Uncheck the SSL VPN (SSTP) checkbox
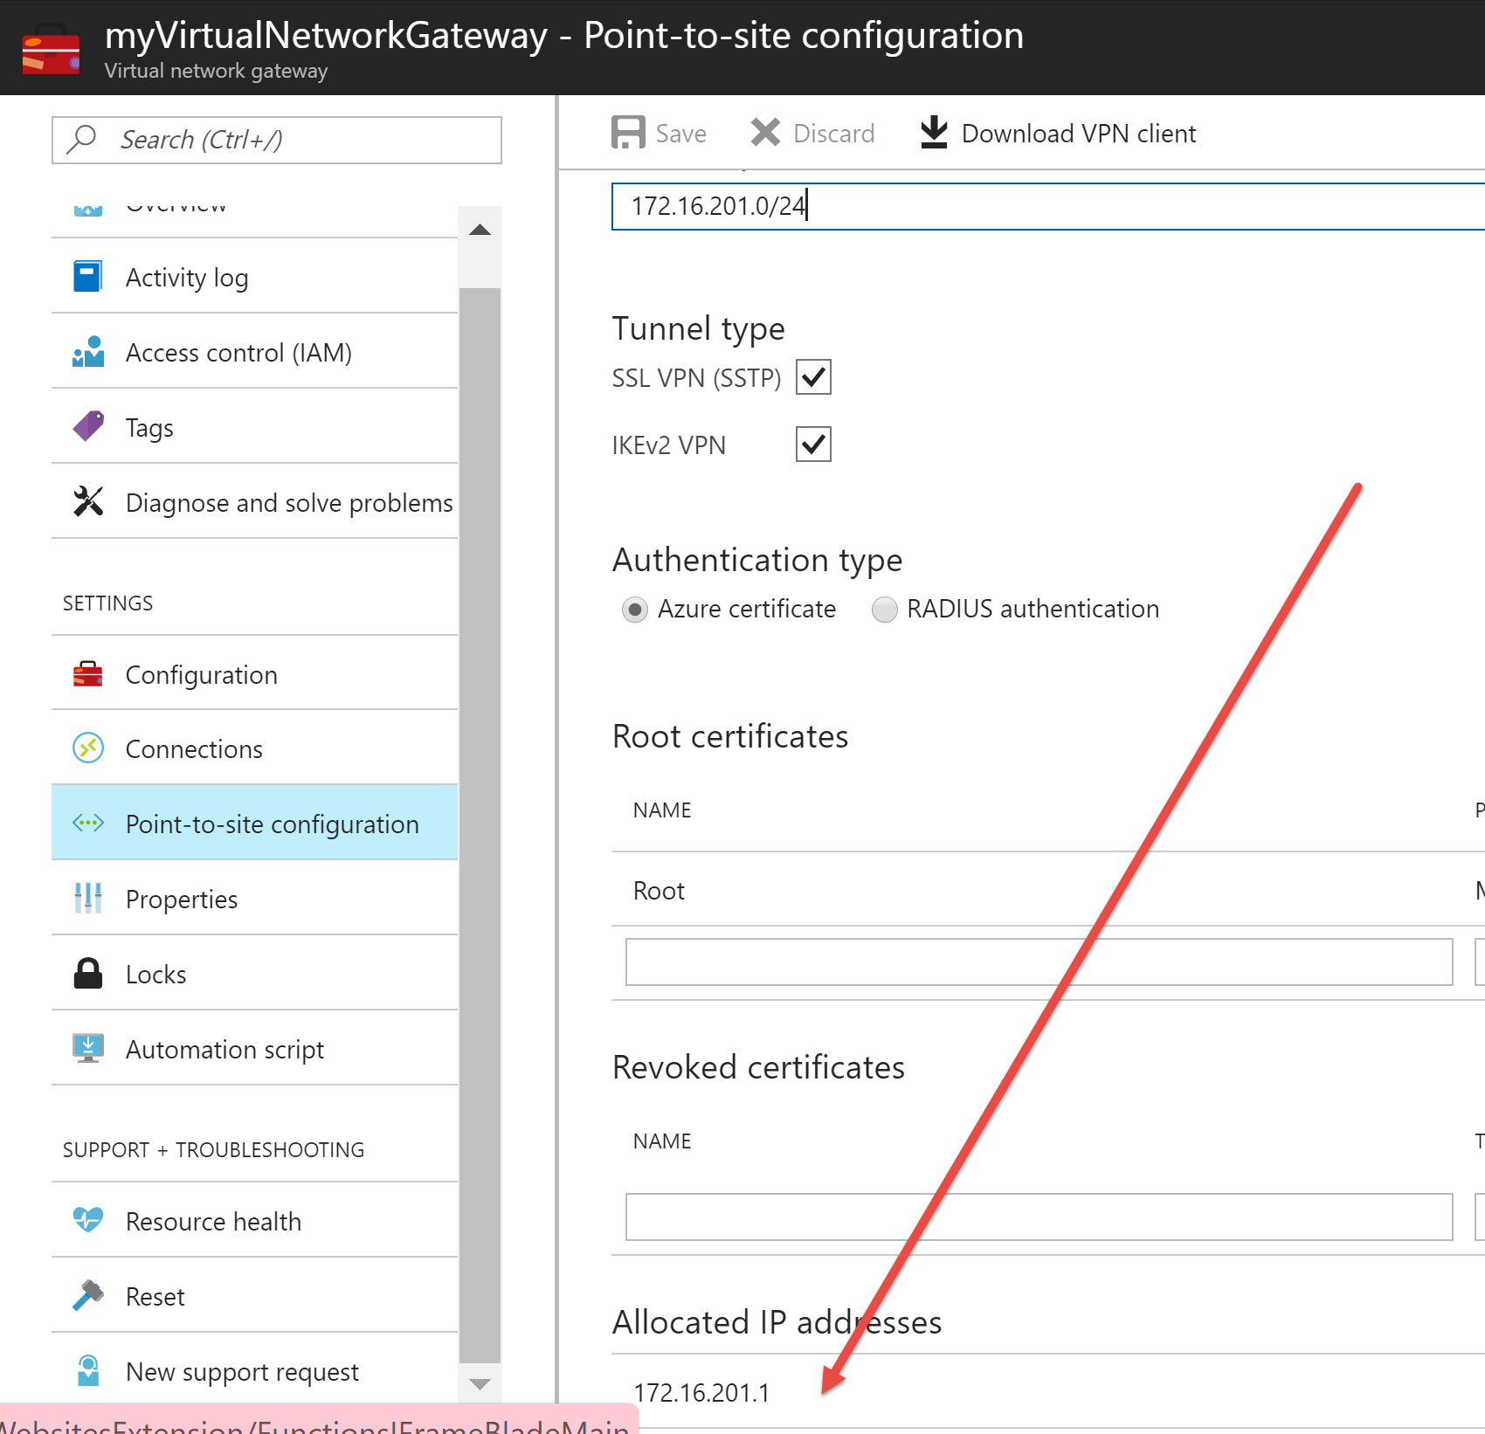1485x1434 pixels. pos(813,377)
